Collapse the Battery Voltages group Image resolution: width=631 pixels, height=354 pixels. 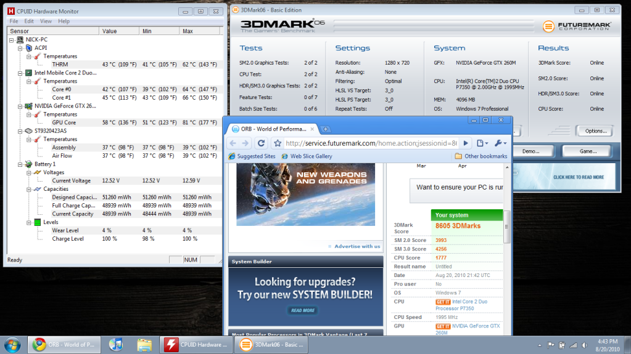click(x=29, y=173)
